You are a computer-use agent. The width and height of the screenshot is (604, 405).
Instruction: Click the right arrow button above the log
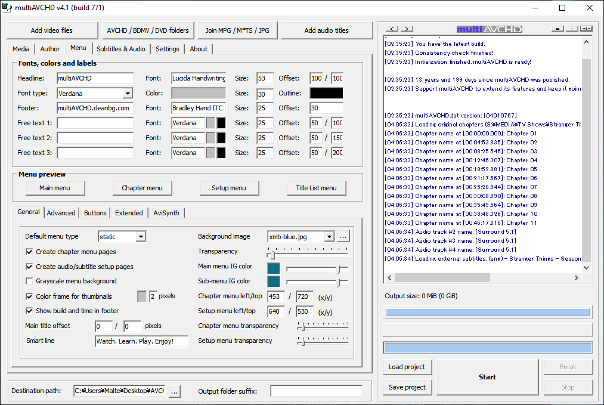(407, 29)
